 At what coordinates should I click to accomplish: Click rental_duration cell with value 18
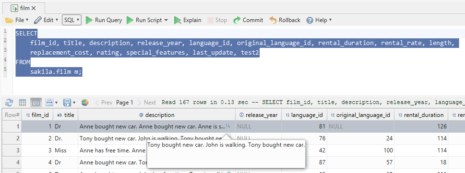421,162
